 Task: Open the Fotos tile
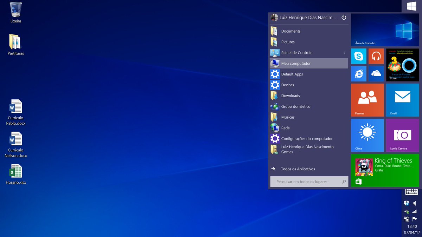(403, 65)
